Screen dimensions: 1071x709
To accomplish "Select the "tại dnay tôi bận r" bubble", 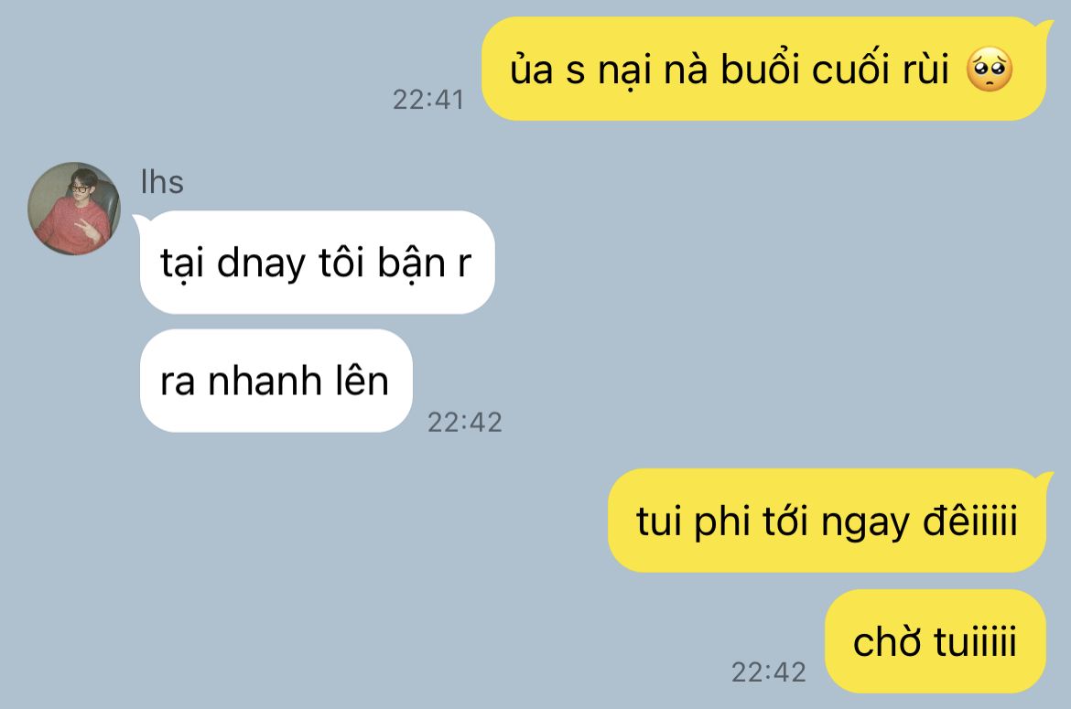I will pyautogui.click(x=317, y=262).
